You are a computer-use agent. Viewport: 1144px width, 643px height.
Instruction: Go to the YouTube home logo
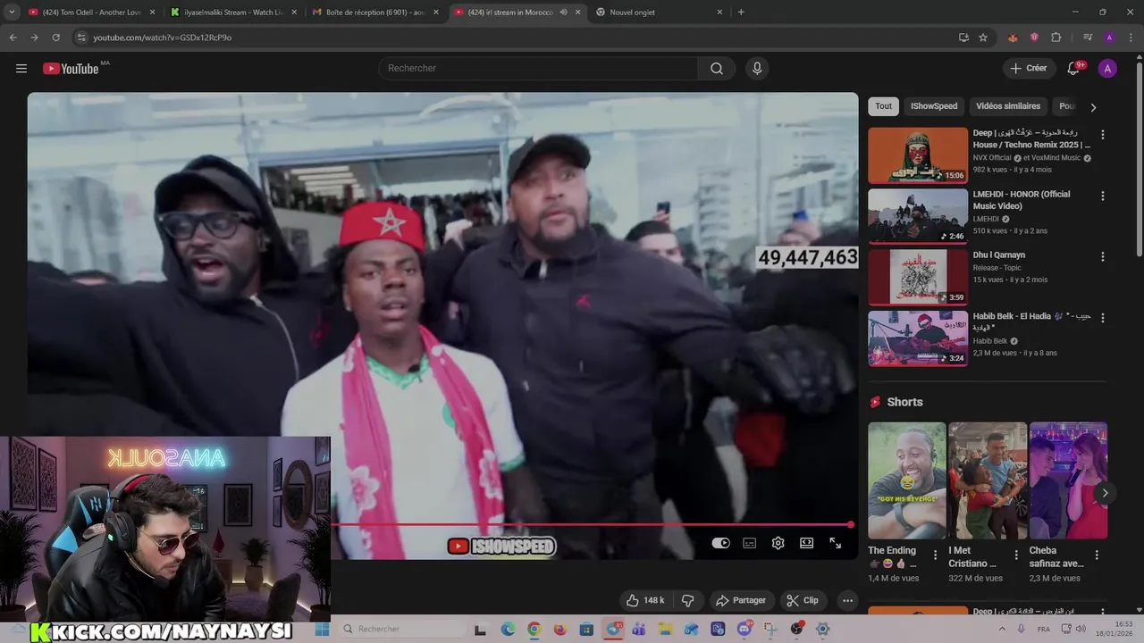(x=71, y=69)
